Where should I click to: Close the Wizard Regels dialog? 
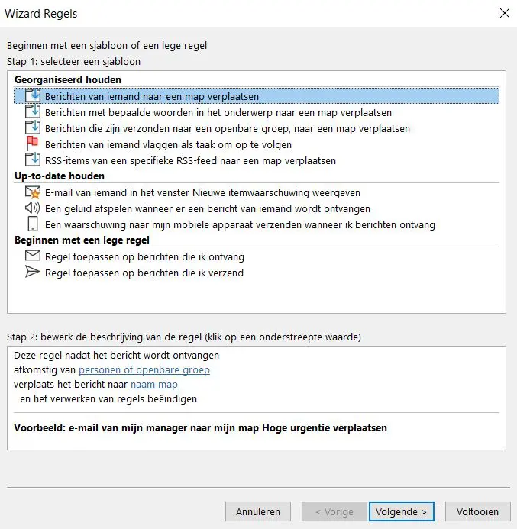(x=505, y=13)
